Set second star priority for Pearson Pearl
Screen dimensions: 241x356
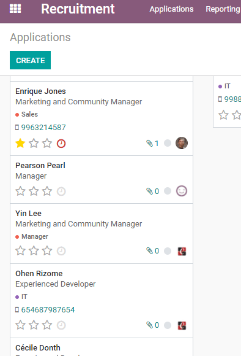click(x=34, y=191)
